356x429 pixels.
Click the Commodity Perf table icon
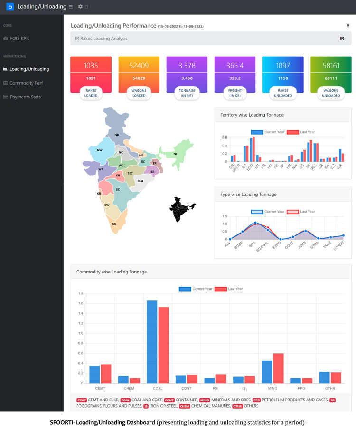point(6,83)
